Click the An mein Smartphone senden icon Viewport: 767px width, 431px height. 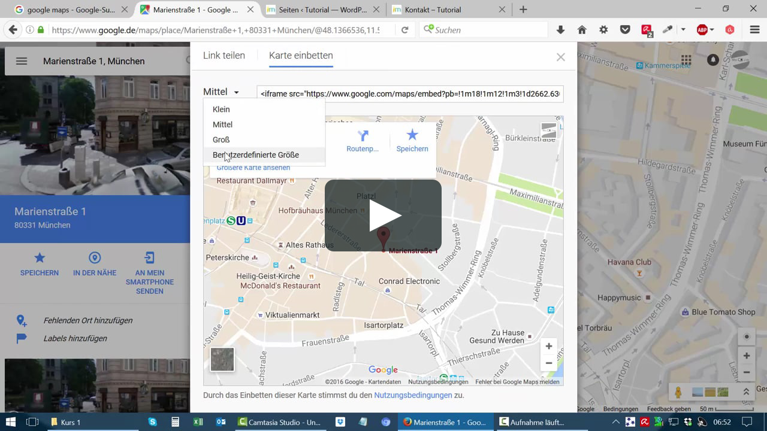[150, 258]
